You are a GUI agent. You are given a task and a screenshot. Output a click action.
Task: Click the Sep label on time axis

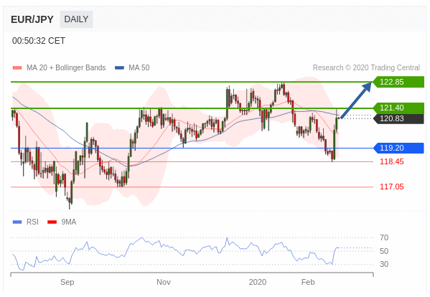click(67, 282)
